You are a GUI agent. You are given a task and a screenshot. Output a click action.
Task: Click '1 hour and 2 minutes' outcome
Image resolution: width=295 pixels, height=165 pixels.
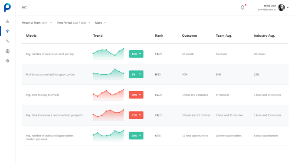point(195,95)
